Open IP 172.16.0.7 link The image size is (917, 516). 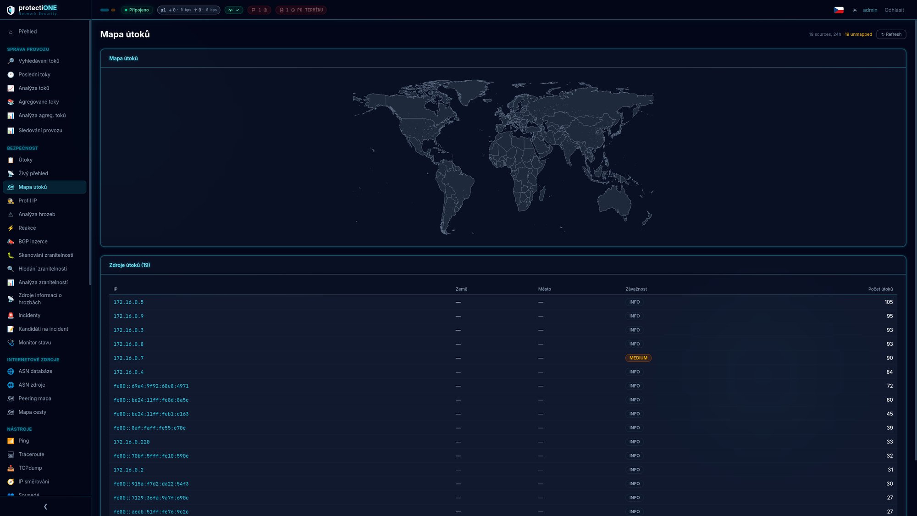128,358
